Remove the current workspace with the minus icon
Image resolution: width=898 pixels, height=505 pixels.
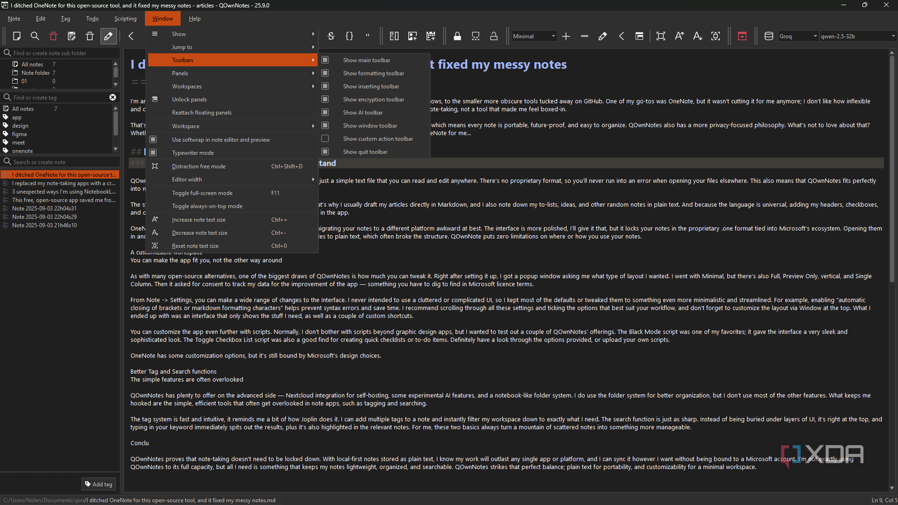pos(585,36)
